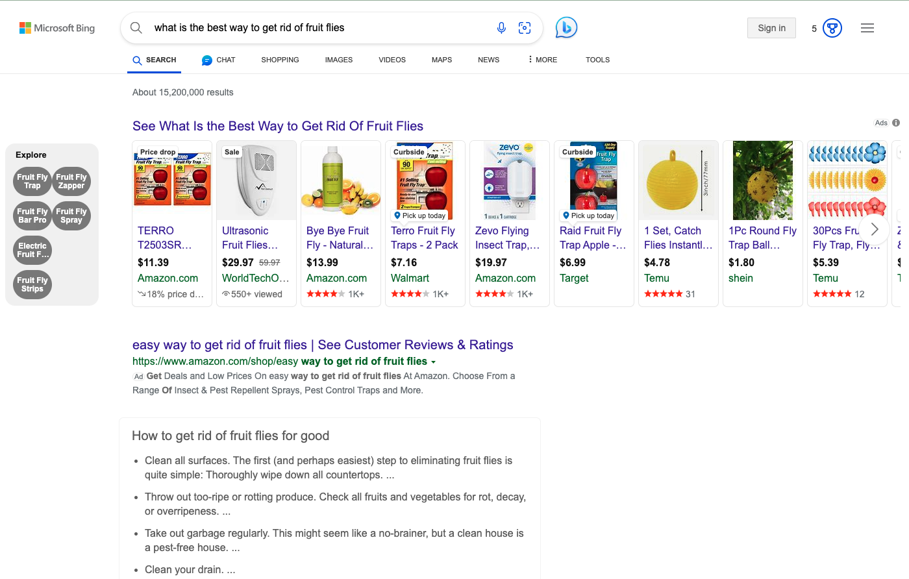Click the Bing Chat bubble icon
Screen dimensions: 909x579
click(x=566, y=27)
